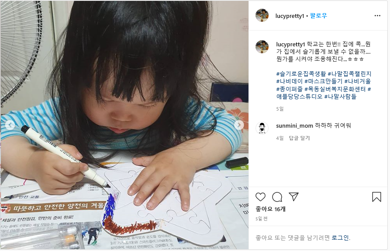Like the post with heart icon
Image resolution: width=390 pixels, height=251 pixels.
(260, 197)
